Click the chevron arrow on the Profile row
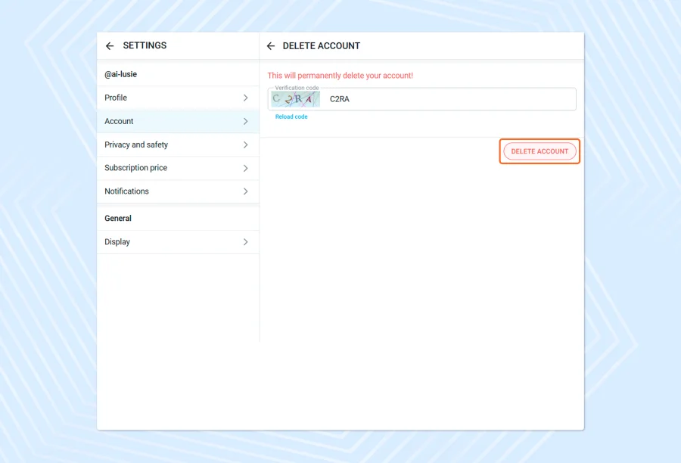The height and width of the screenshot is (463, 681). click(x=245, y=98)
